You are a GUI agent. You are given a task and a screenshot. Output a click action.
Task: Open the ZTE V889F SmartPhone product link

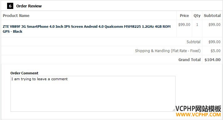click(86, 29)
